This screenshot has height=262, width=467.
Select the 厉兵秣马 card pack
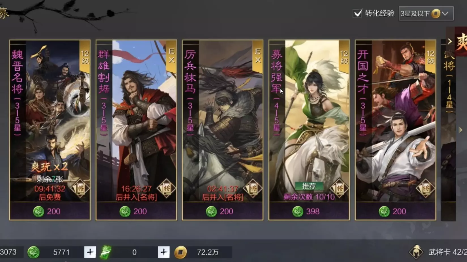(x=223, y=122)
